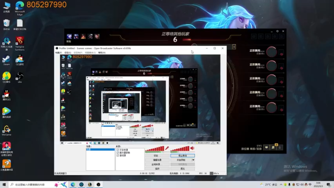Collapse the League side panel arrow

point(234,47)
